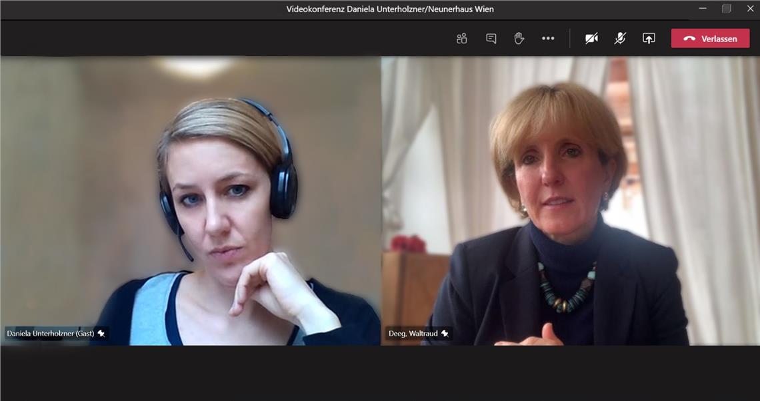The width and height of the screenshot is (760, 401).
Task: Share your screen with the upload icon
Action: coord(649,39)
